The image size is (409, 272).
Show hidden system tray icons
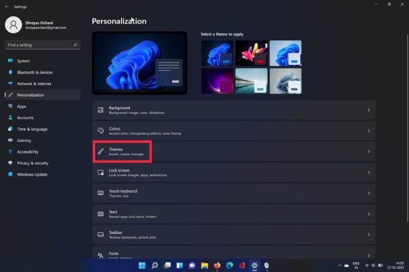(339, 266)
